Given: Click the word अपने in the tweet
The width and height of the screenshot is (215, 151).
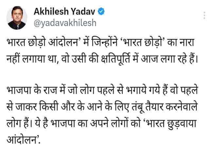Looking at the screenshot, I should pyautogui.click(x=99, y=123).
